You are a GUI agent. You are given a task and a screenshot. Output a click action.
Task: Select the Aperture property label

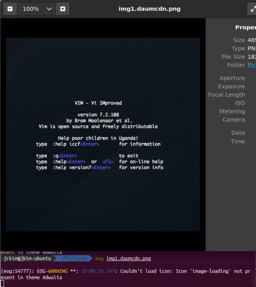[x=232, y=78]
